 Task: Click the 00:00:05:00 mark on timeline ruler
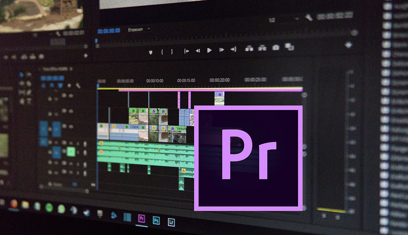coord(125,81)
